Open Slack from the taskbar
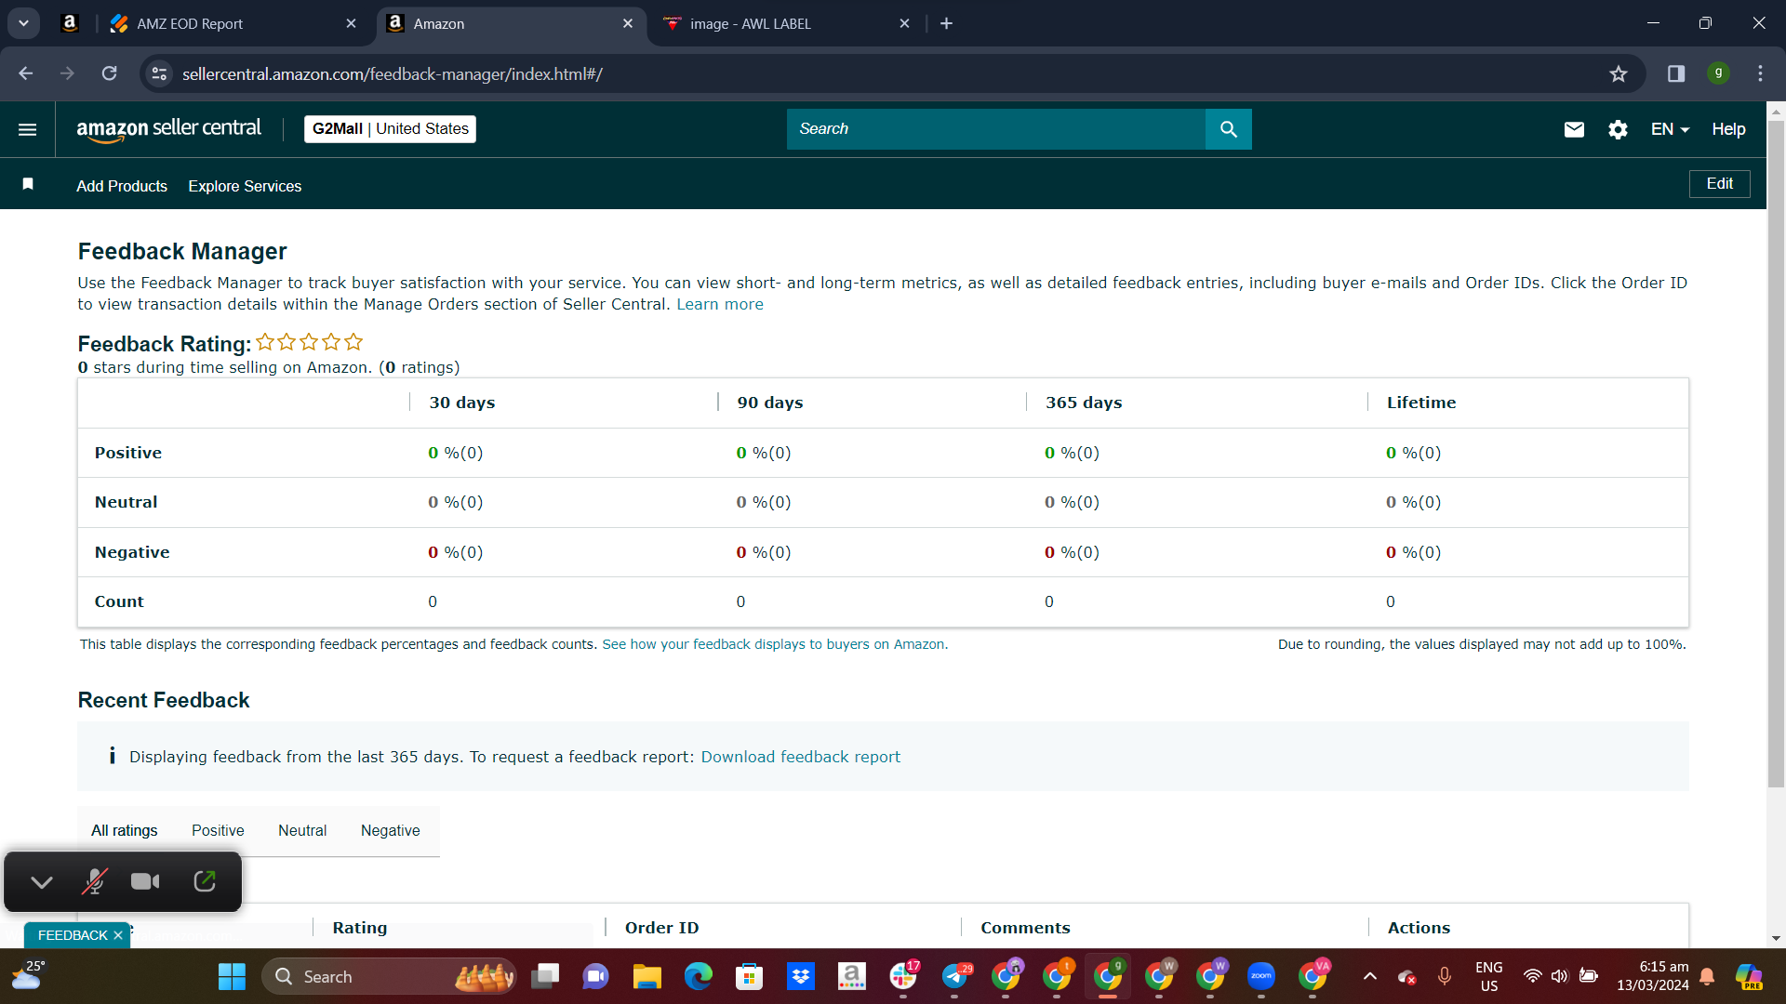 (x=903, y=977)
